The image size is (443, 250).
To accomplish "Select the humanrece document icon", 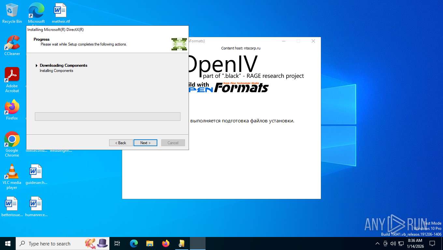I will click(36, 207).
